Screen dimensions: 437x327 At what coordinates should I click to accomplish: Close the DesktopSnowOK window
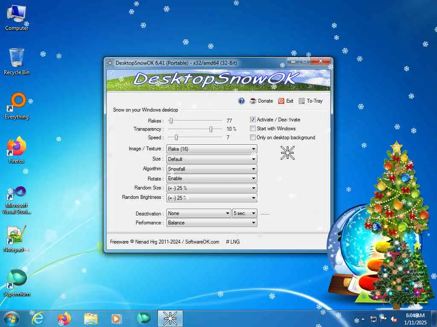coord(320,61)
